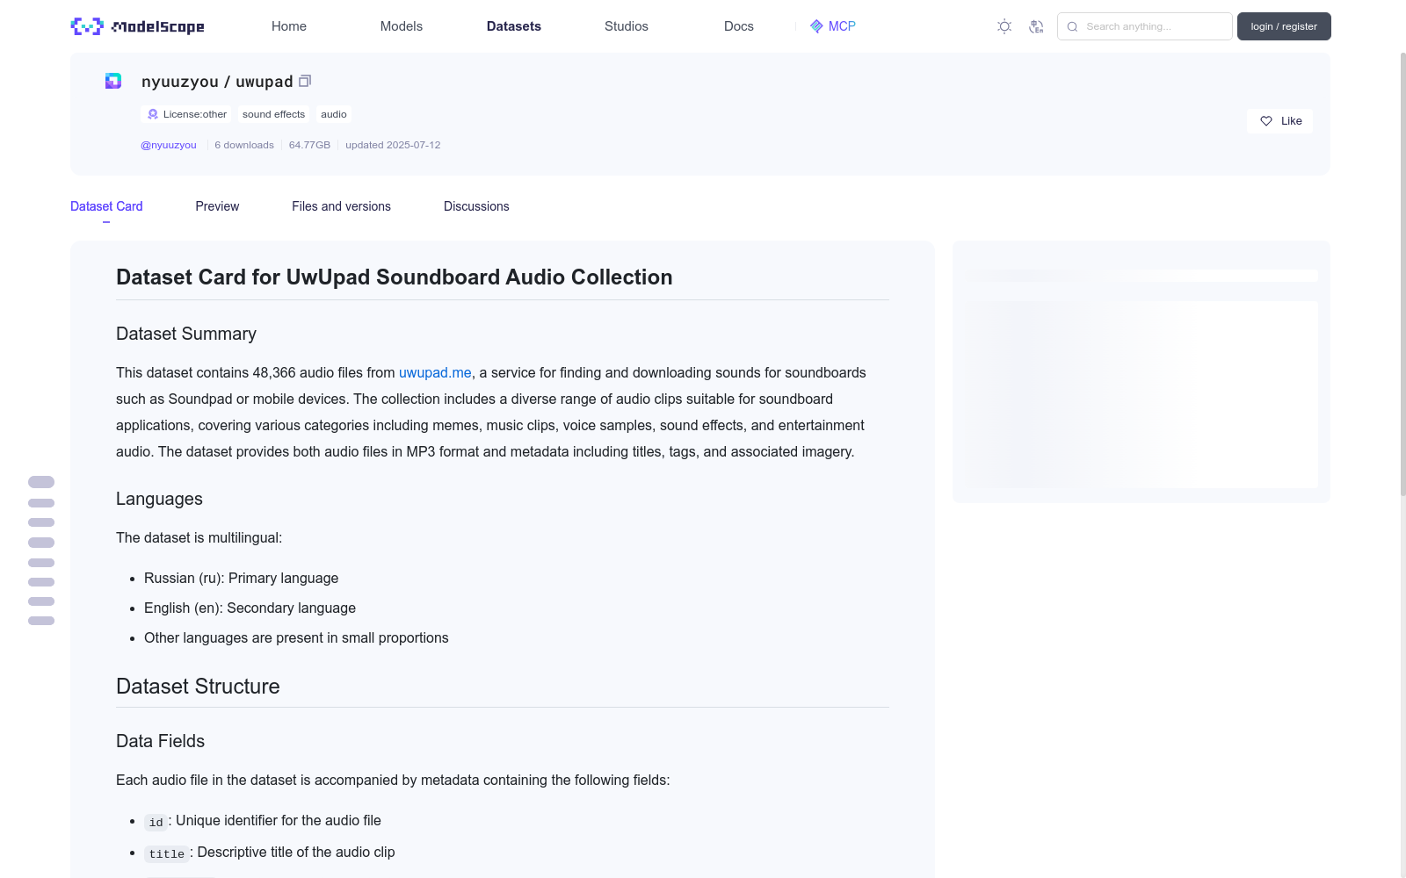Click The dataset is multilingual text

(199, 538)
